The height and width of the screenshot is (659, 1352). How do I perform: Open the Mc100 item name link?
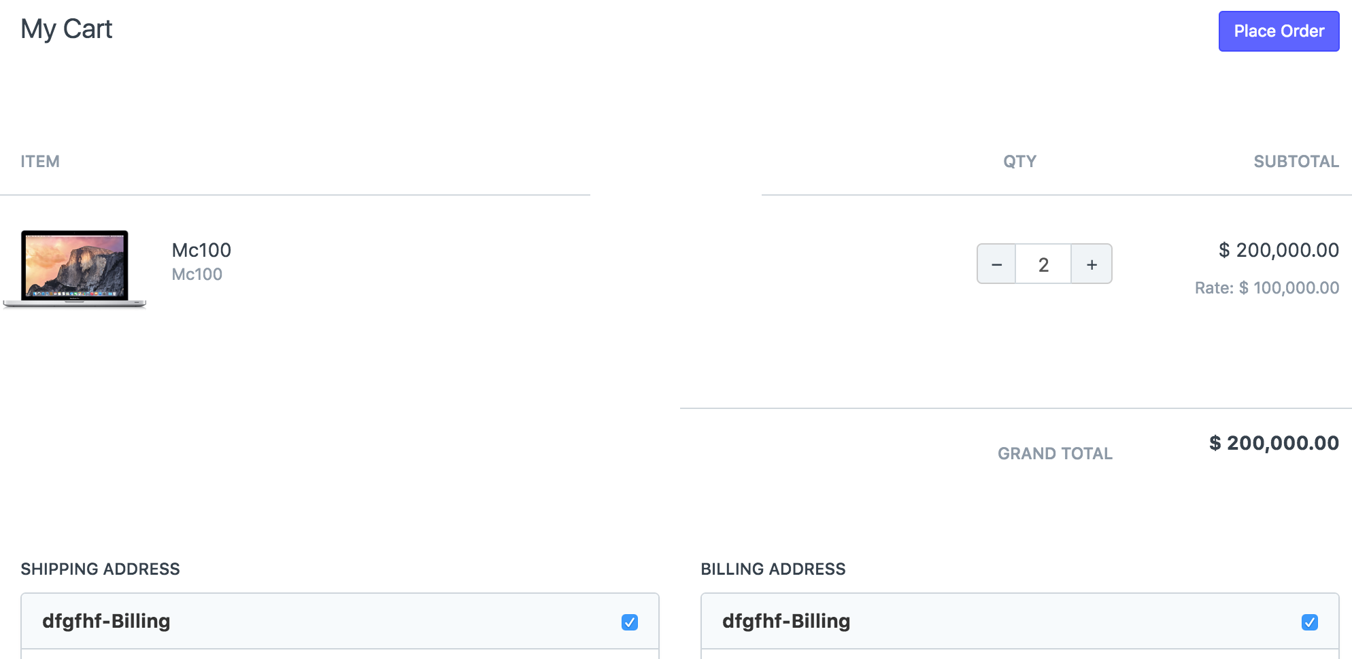point(201,250)
